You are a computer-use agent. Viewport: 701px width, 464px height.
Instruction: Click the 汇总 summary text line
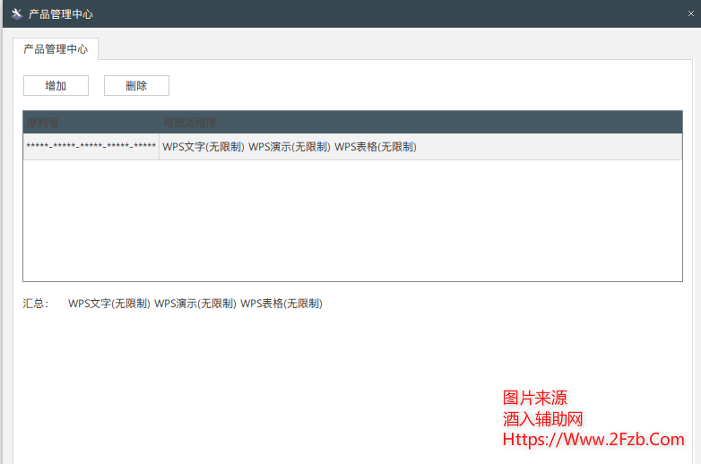coord(173,304)
